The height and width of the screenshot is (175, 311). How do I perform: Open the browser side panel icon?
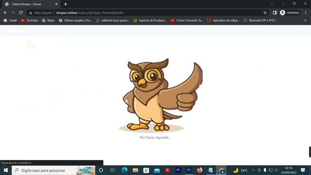(275, 13)
